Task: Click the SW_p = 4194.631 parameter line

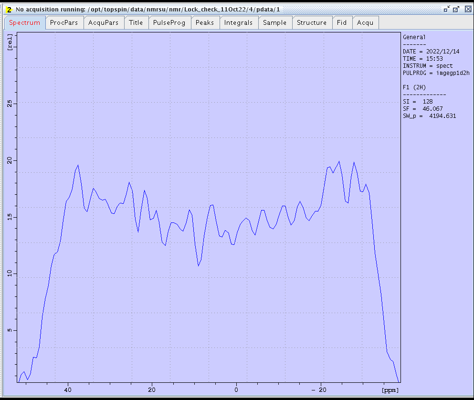Action: (x=429, y=116)
